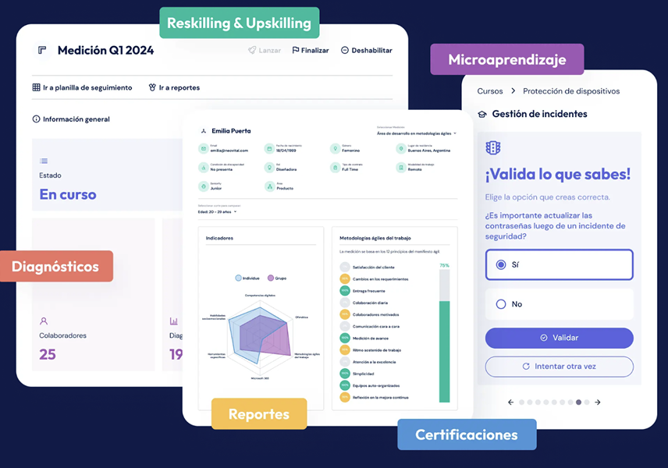Click the Colaboradores motivados badge
The height and width of the screenshot is (468, 668).
(345, 314)
